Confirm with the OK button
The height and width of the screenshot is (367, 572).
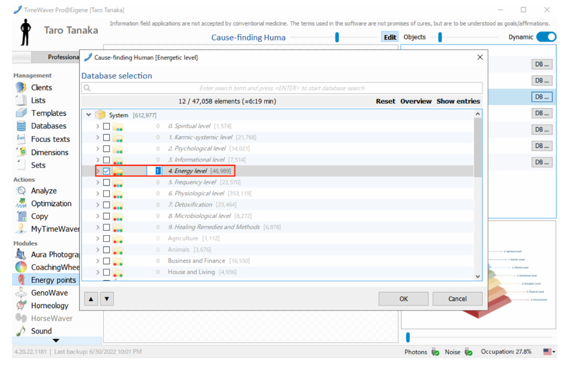tap(404, 299)
